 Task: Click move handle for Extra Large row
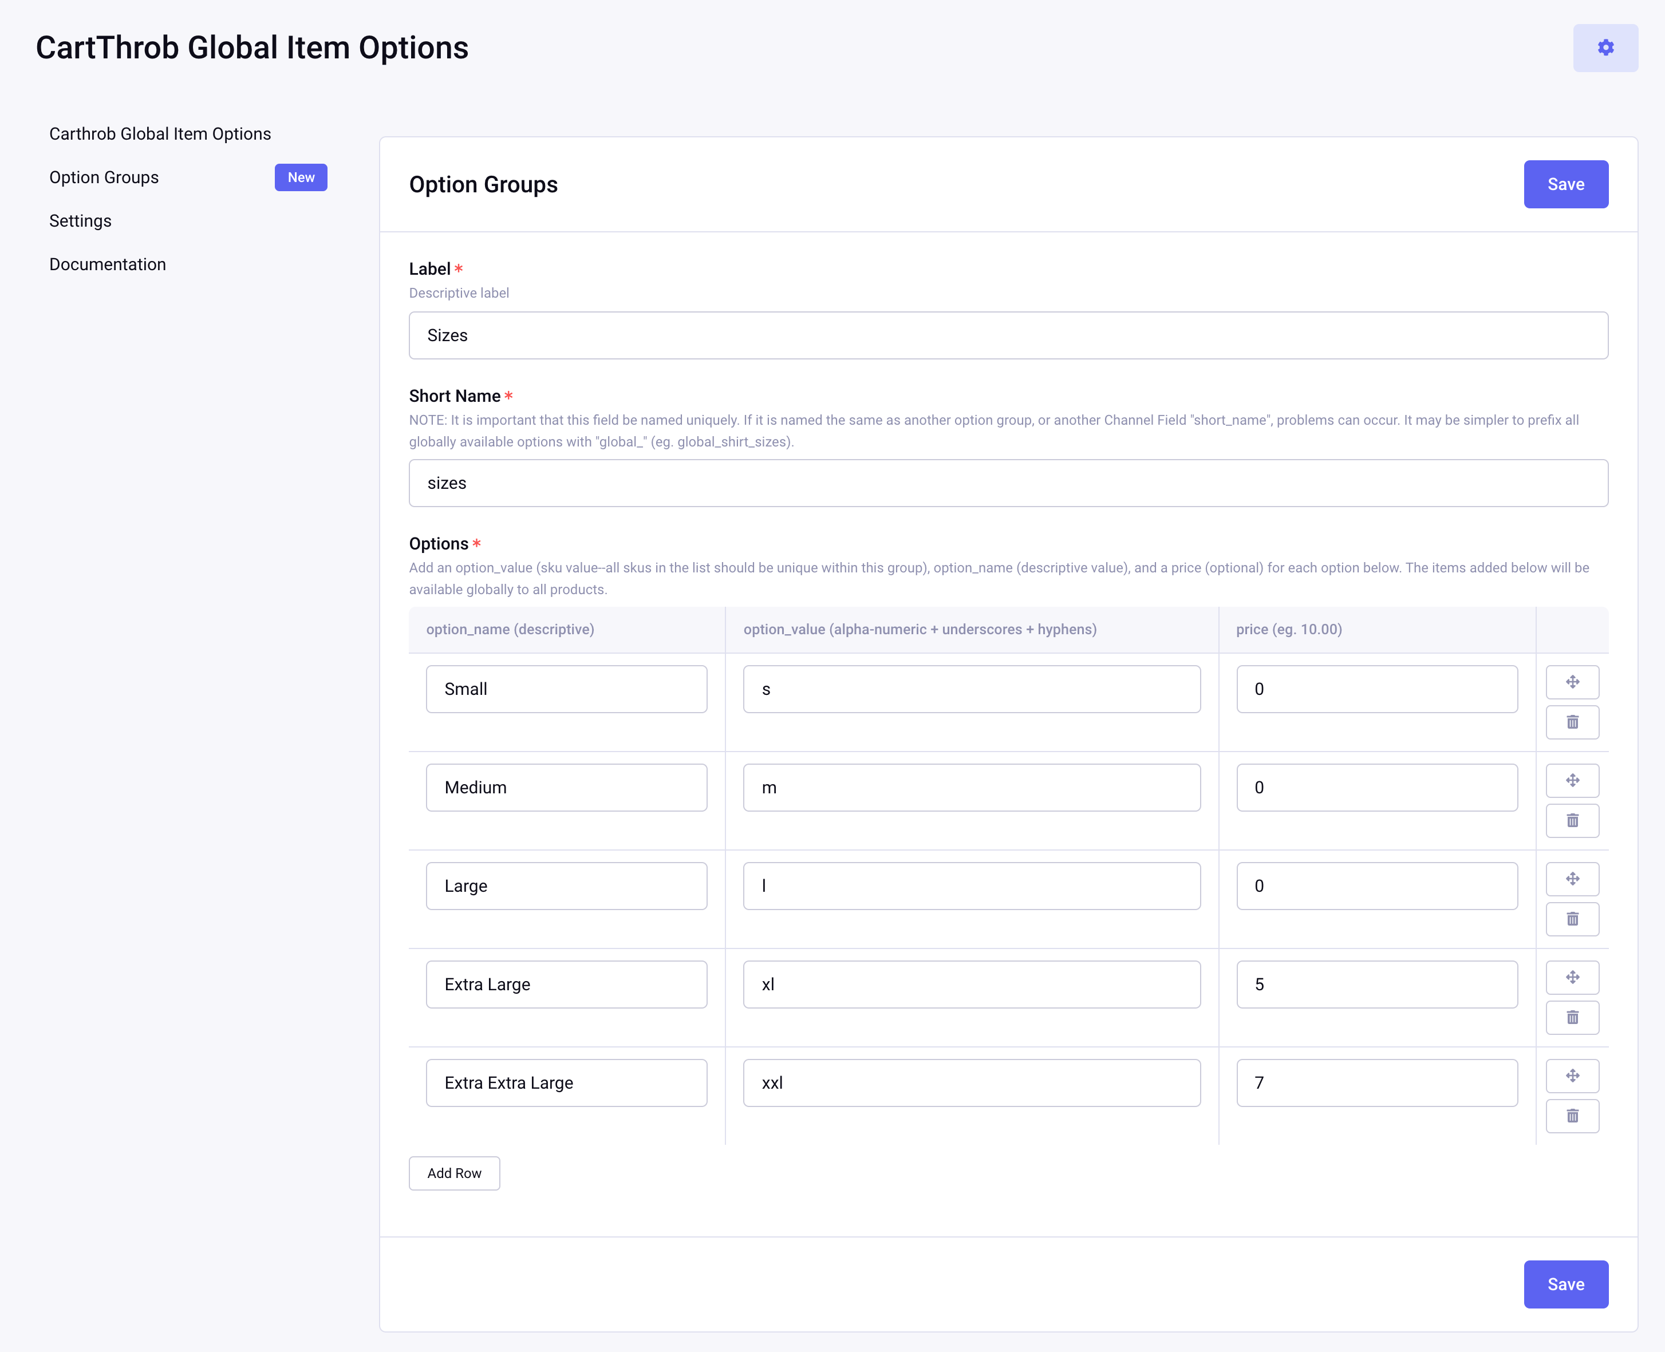tap(1572, 977)
